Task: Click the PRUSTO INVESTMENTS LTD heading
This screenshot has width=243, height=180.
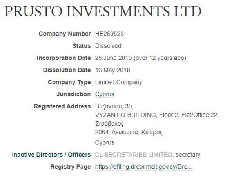Action: tap(103, 11)
